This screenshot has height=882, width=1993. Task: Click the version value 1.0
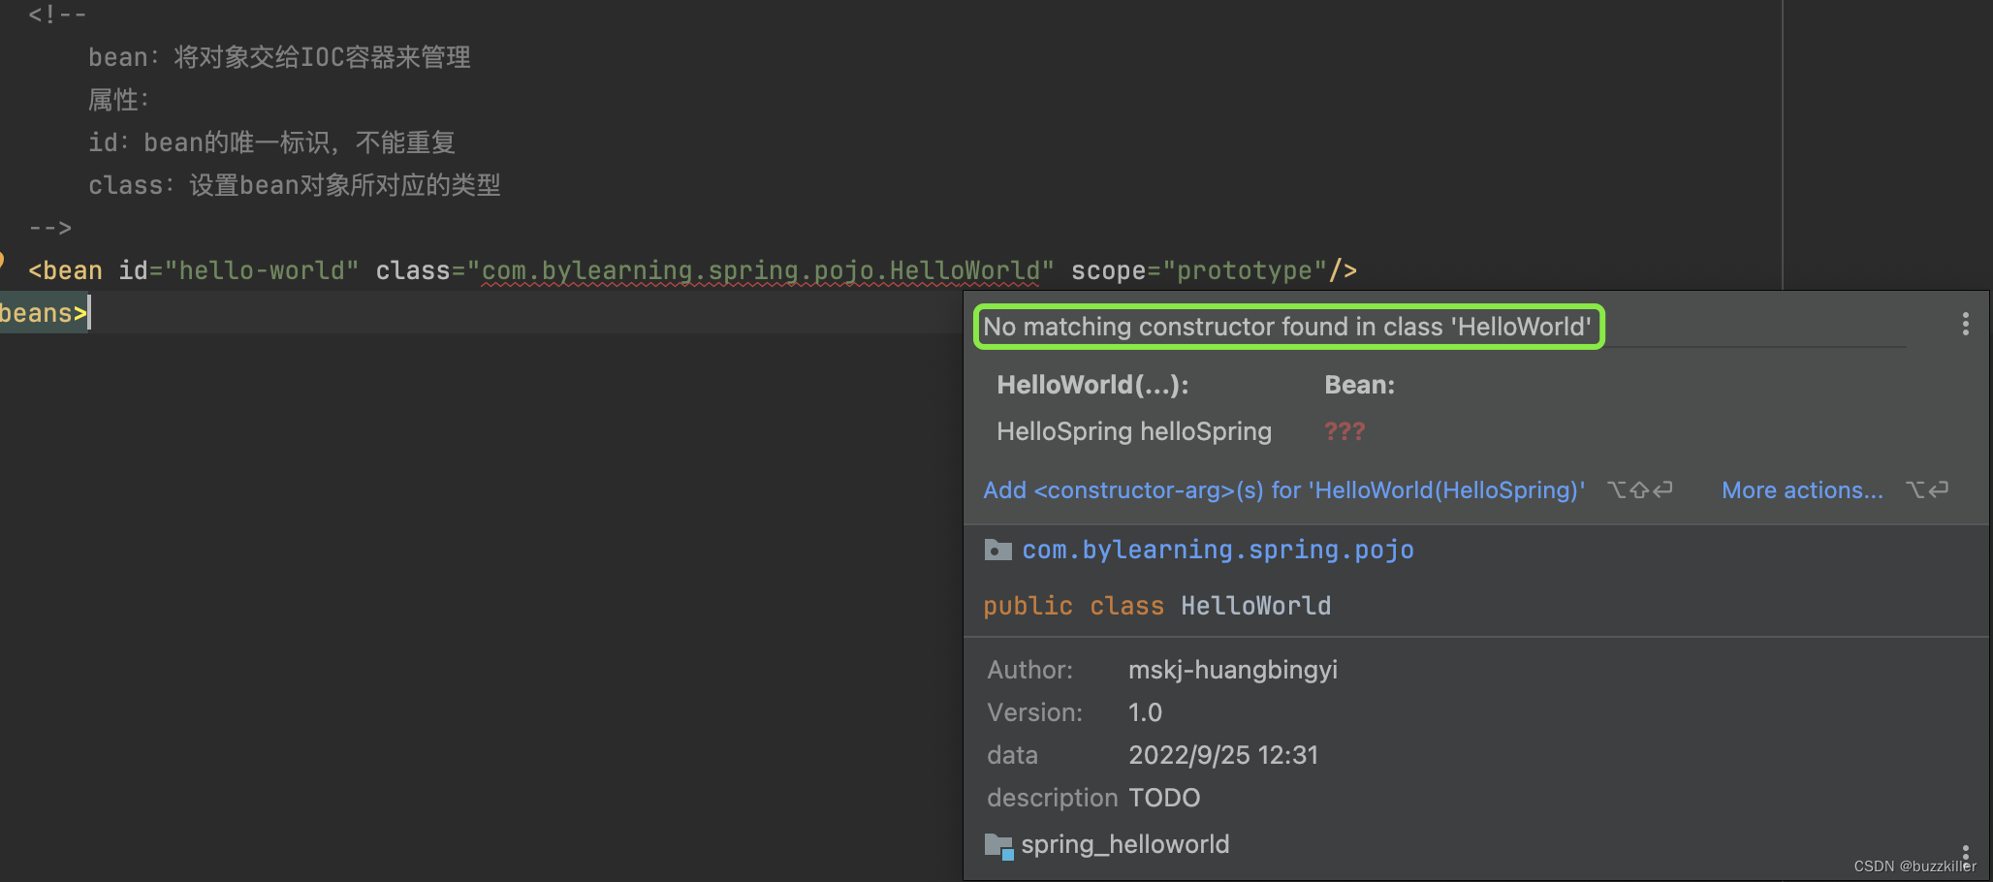pos(1145,712)
